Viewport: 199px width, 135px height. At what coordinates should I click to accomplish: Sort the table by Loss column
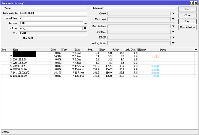56,50
